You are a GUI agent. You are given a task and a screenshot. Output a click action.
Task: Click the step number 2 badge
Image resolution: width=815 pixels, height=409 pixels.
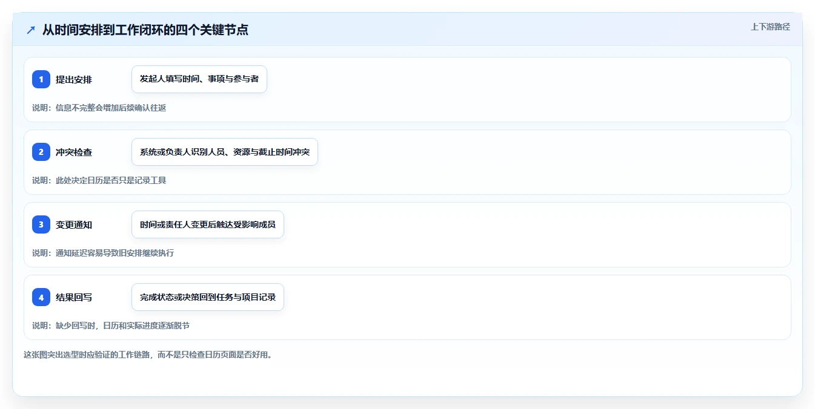(x=41, y=152)
